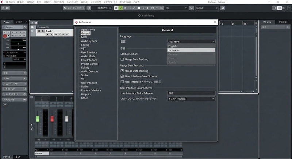Click the Stop button in transport toolbar
The height and width of the screenshot is (159, 292).
(139, 8)
